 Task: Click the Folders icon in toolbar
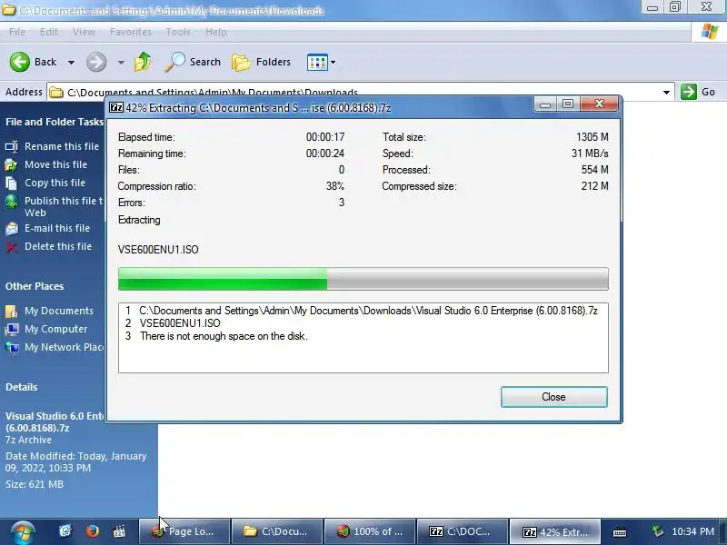tap(241, 62)
